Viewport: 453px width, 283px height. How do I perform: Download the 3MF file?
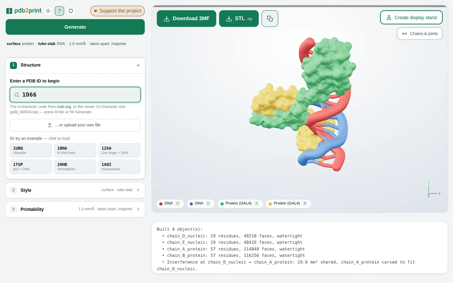(187, 19)
